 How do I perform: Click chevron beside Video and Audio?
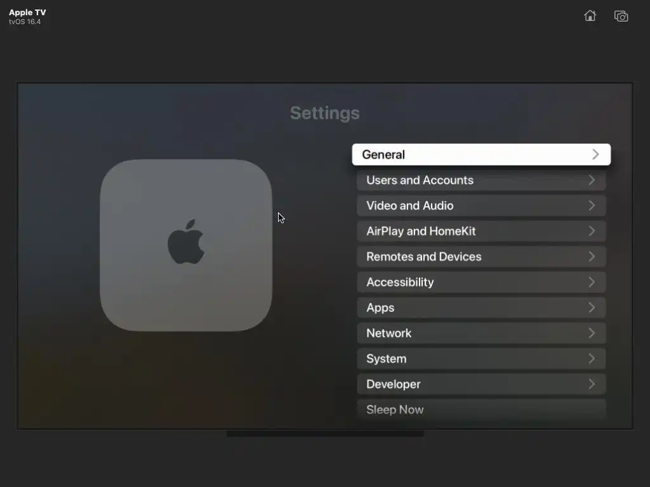click(592, 206)
